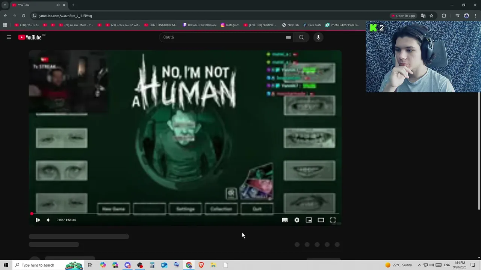Viewport: 481px width, 270px height.
Task: Enable miniplayer mode
Action: click(x=309, y=220)
